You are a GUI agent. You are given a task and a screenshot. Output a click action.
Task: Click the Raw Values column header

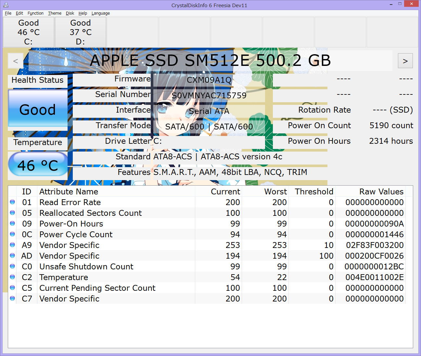[381, 191]
